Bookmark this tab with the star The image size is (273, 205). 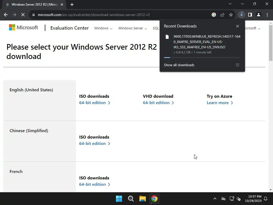pyautogui.click(x=231, y=15)
